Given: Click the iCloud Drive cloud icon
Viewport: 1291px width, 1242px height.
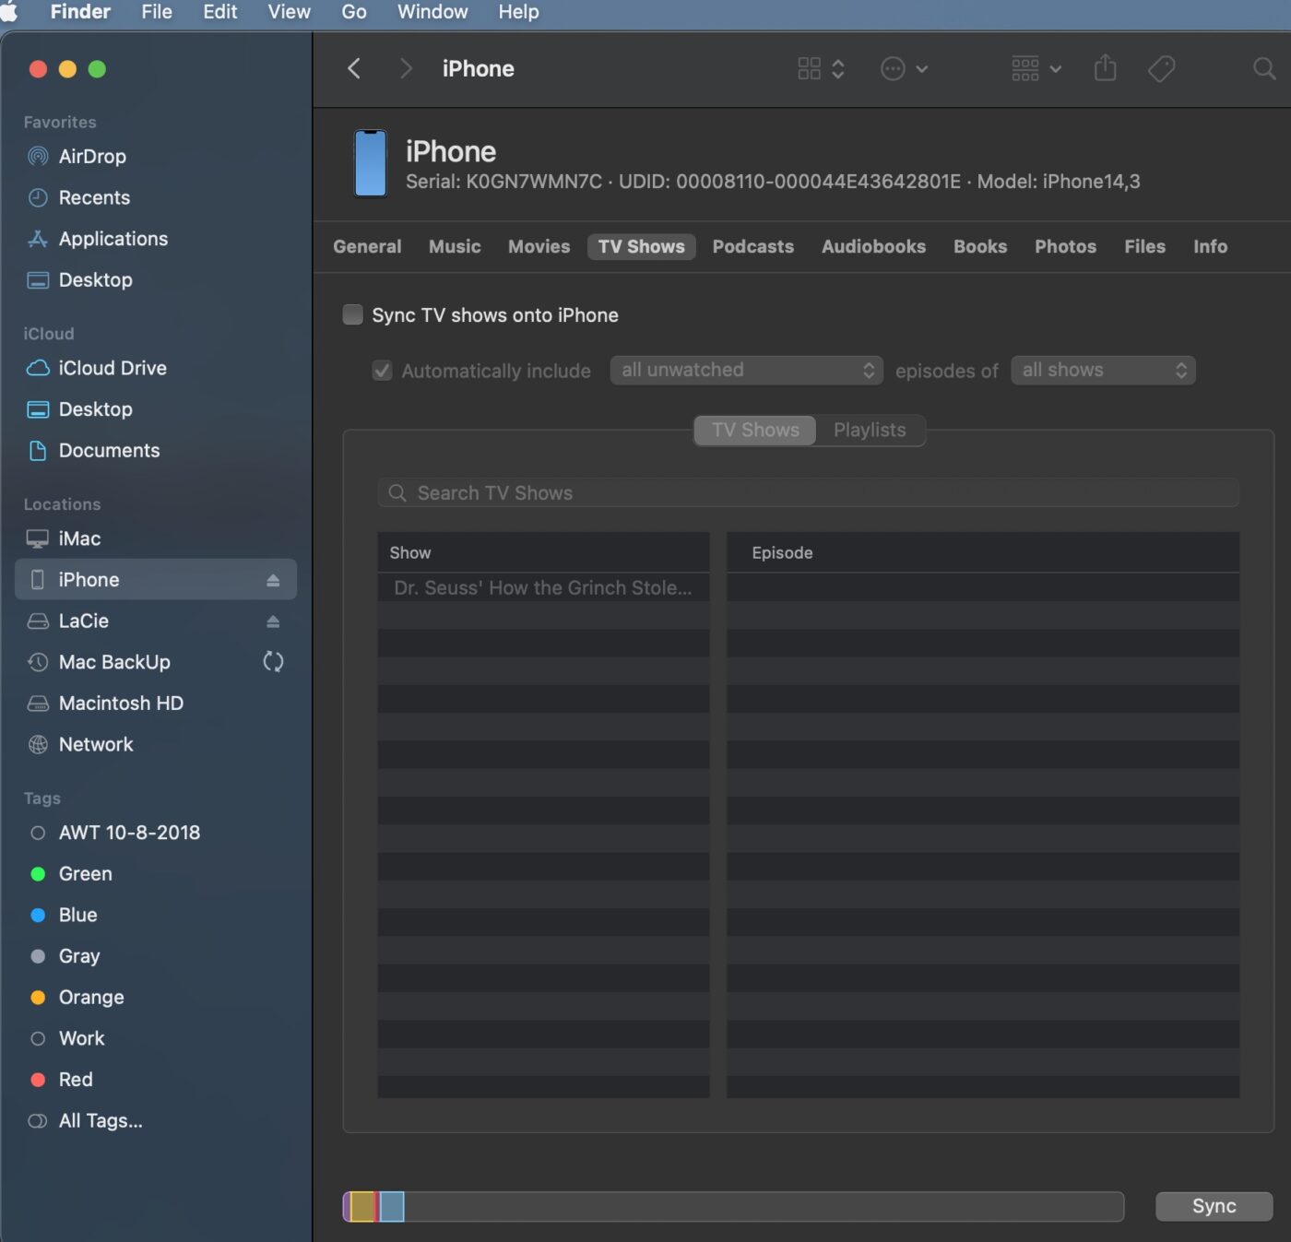Looking at the screenshot, I should click(x=38, y=368).
